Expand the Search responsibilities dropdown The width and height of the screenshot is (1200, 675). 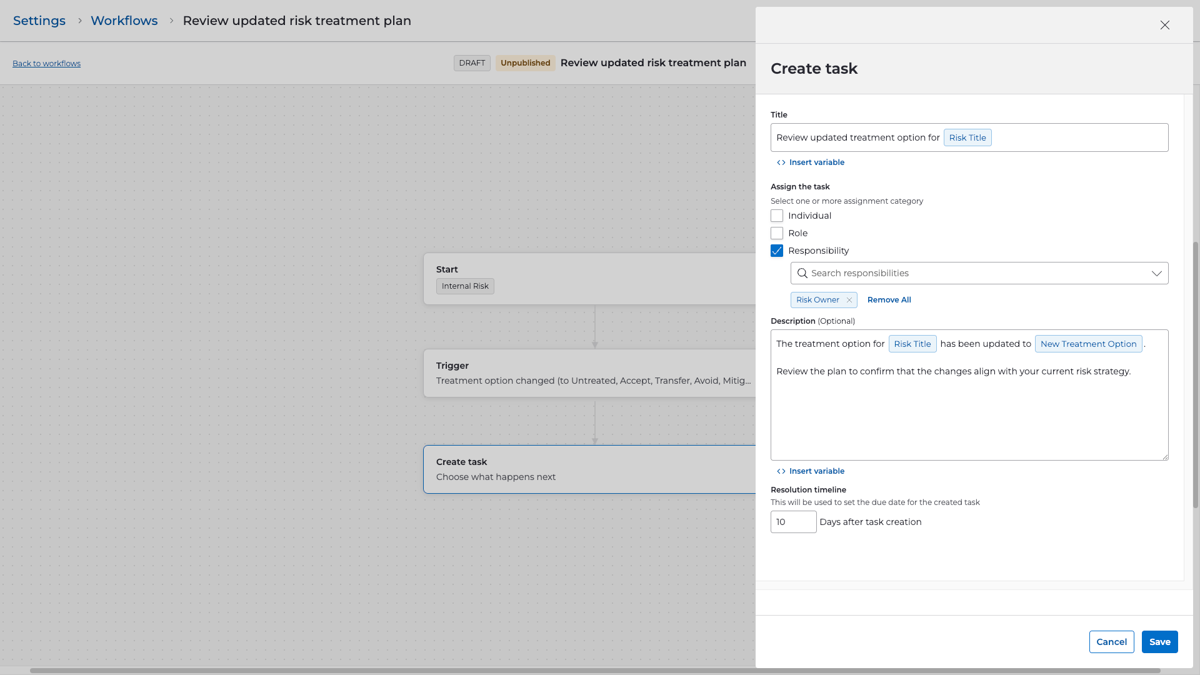1156,273
